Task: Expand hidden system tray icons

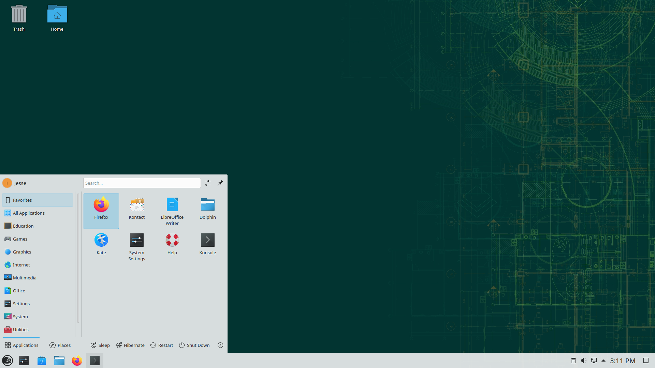Action: [x=604, y=361]
